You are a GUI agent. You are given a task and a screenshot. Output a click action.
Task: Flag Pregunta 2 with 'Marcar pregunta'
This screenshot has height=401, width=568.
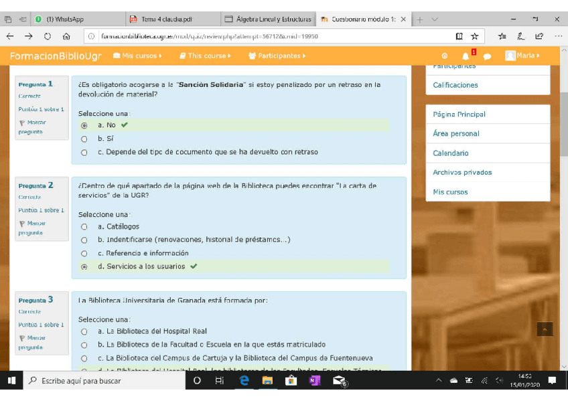point(32,228)
